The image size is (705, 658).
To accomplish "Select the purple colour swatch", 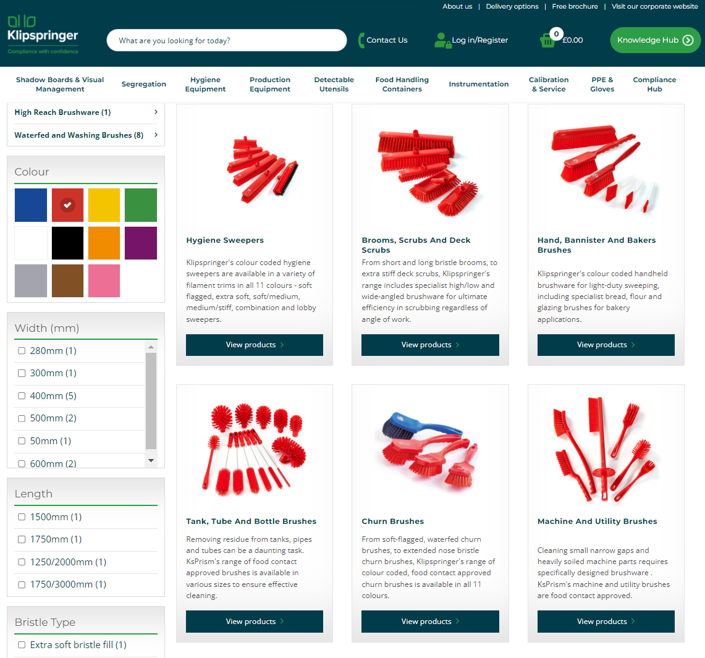I will tap(141, 243).
